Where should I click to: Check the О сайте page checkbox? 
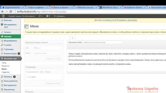point(28,77)
